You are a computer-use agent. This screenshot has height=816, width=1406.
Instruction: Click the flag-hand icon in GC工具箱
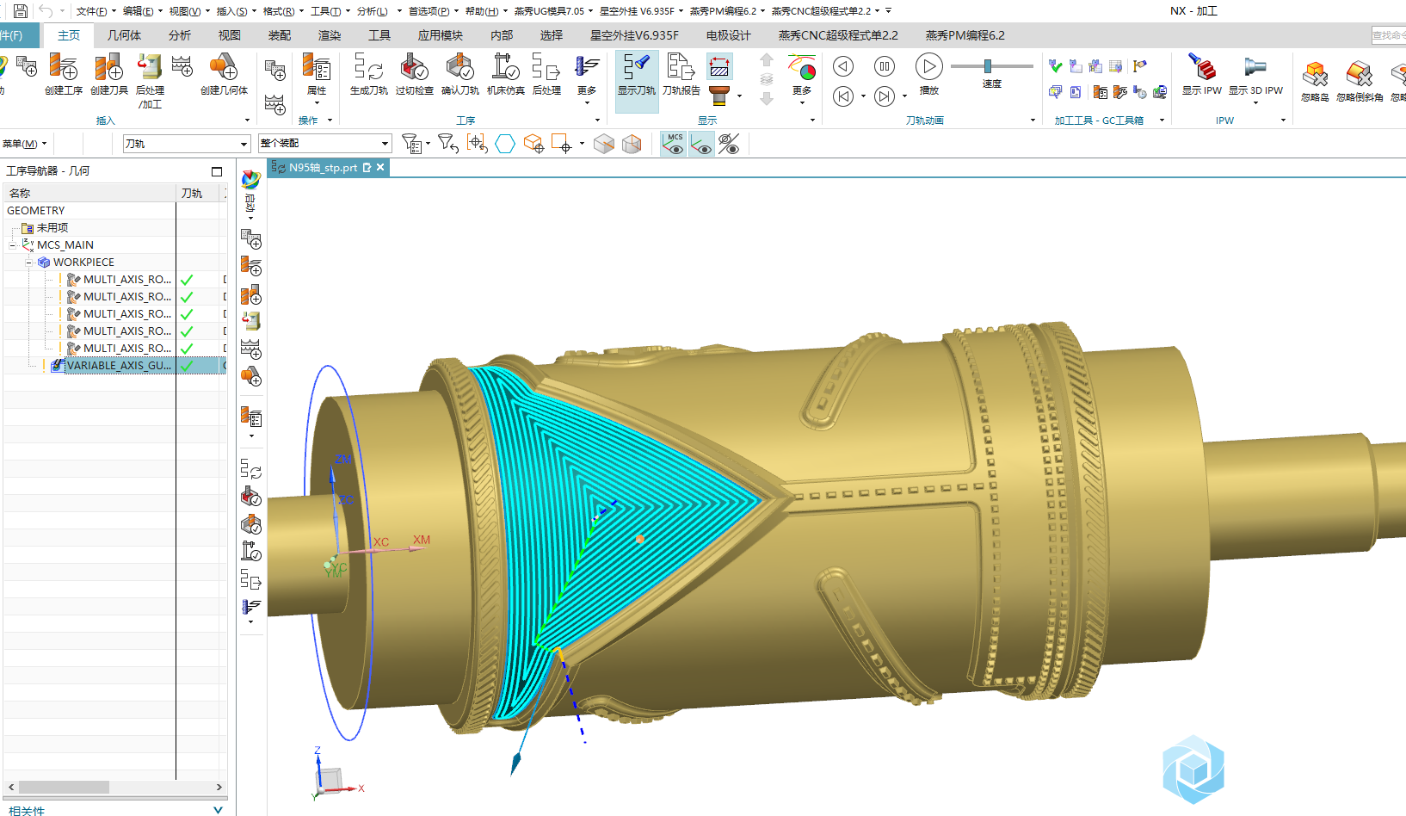pyautogui.click(x=1140, y=66)
